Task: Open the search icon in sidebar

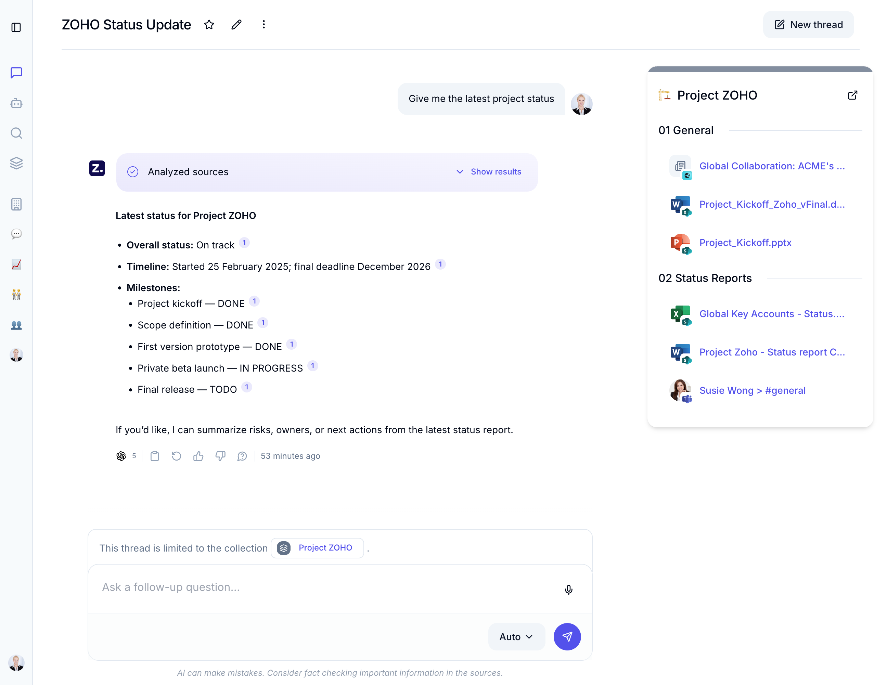Action: tap(16, 133)
